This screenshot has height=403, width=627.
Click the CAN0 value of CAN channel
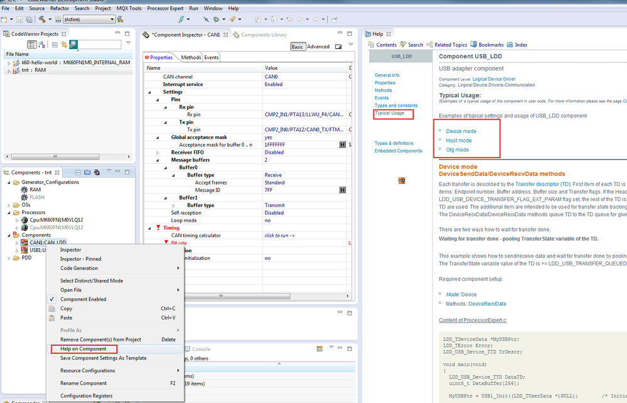coord(271,77)
